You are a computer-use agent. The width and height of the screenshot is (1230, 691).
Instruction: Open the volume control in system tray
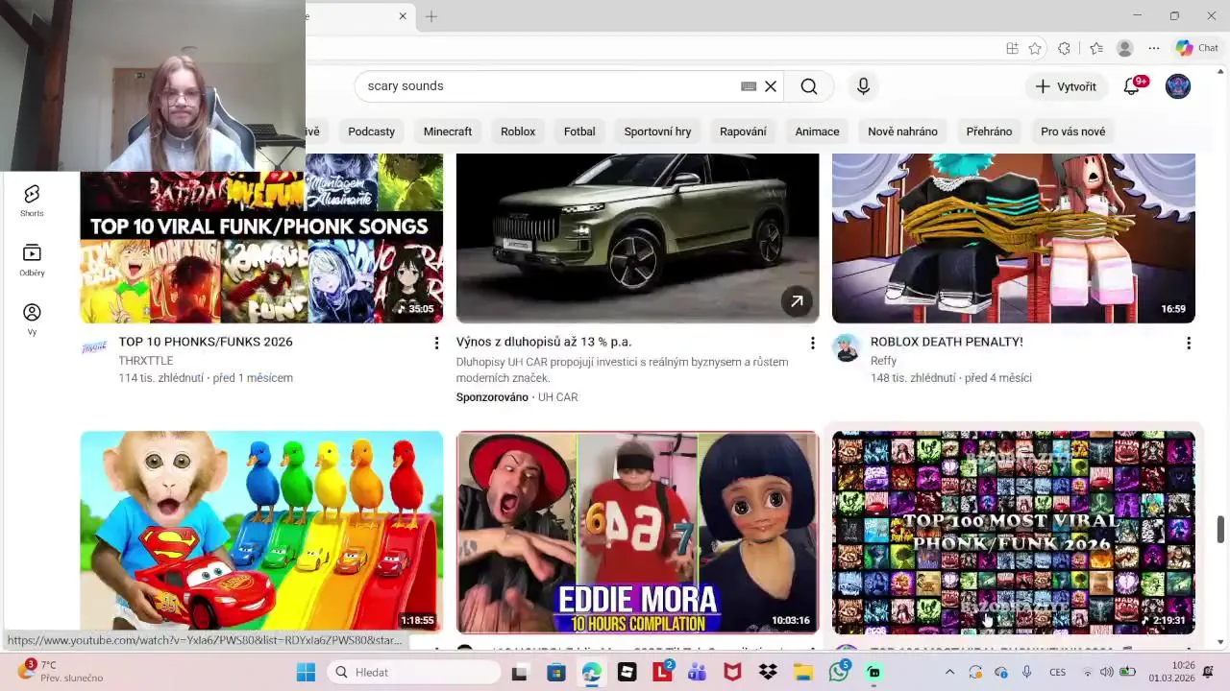point(1106,672)
